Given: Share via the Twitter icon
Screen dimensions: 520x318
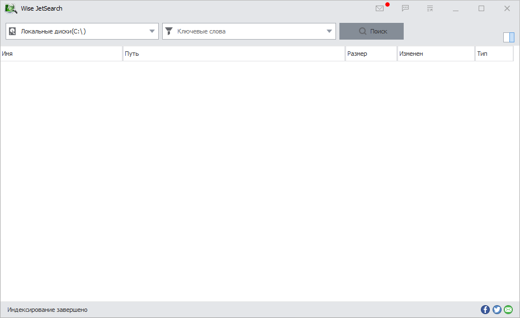Looking at the screenshot, I should [x=497, y=310].
